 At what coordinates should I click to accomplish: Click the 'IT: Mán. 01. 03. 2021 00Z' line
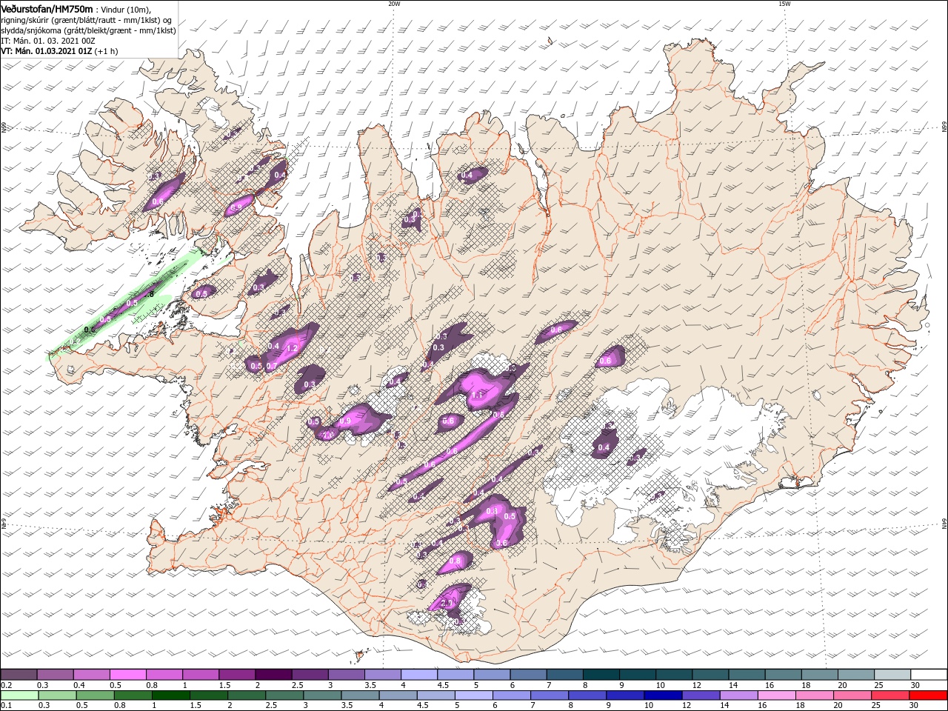coord(48,41)
